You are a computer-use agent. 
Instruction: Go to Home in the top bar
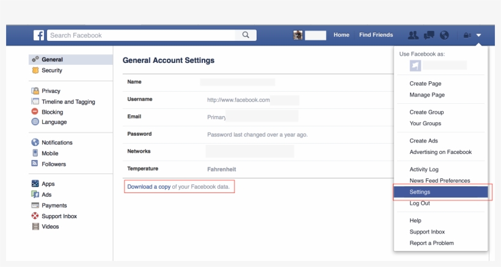tap(342, 35)
